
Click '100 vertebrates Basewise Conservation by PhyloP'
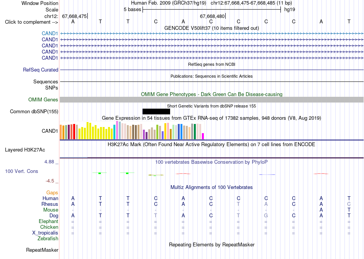(212, 162)
